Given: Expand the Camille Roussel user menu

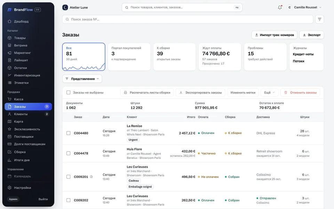Looking at the screenshot, I should click(x=304, y=7).
